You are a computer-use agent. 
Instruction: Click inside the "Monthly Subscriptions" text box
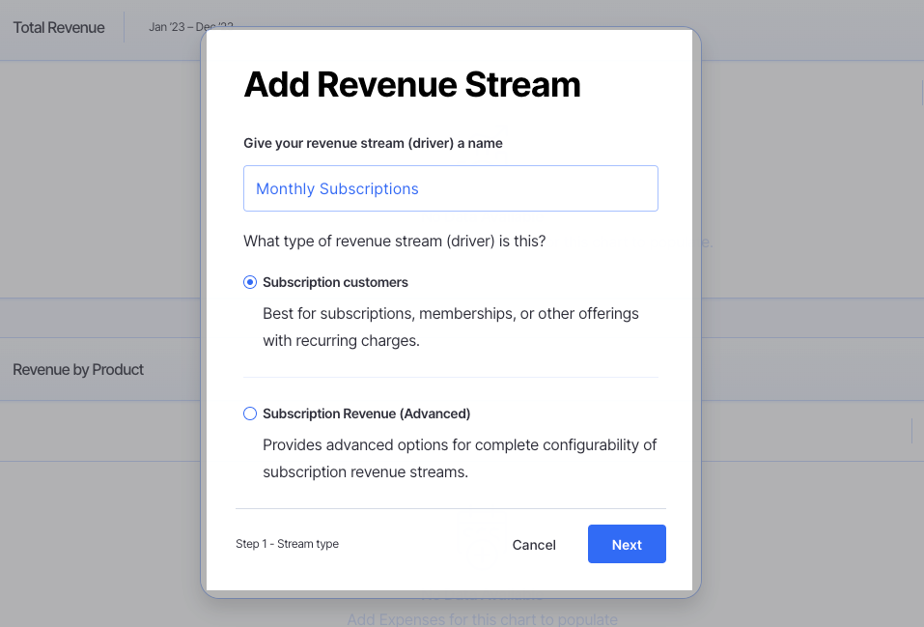point(450,188)
